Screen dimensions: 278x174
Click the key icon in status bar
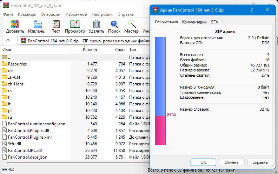point(11,169)
